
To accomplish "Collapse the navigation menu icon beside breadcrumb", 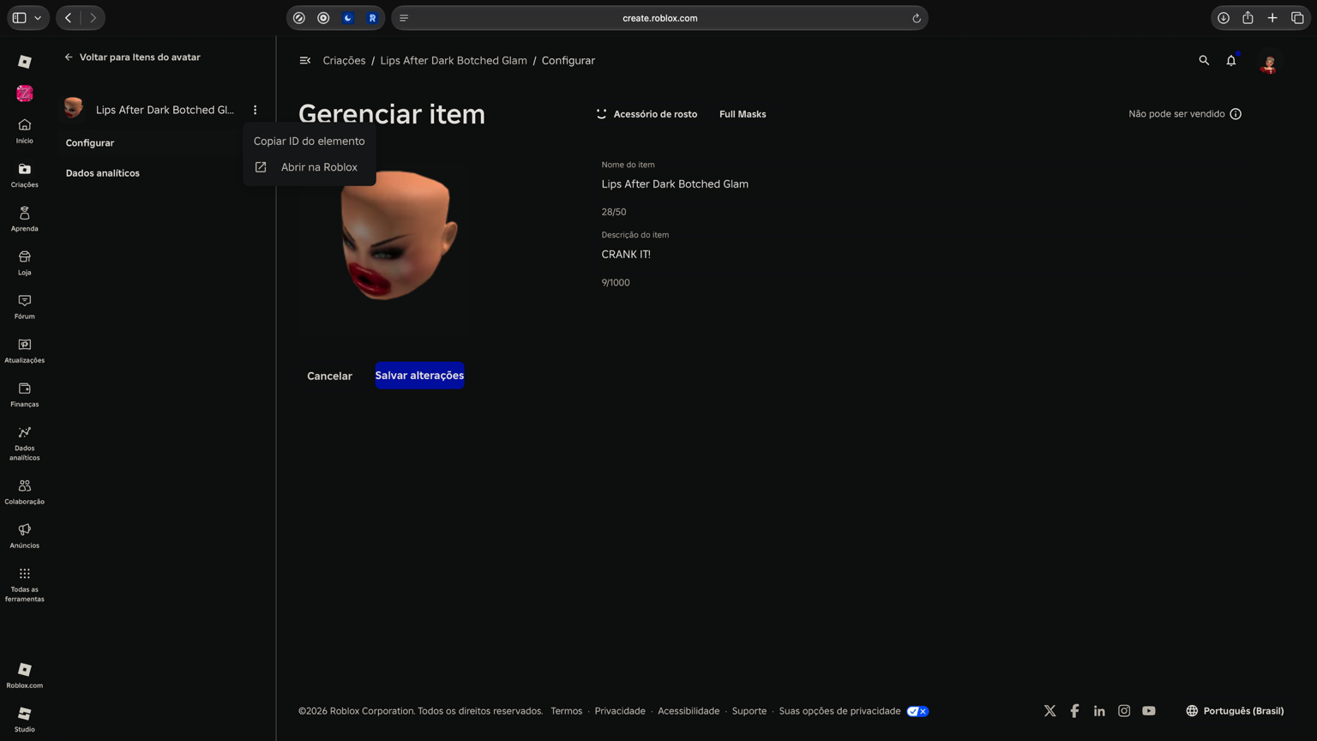I will (305, 60).
